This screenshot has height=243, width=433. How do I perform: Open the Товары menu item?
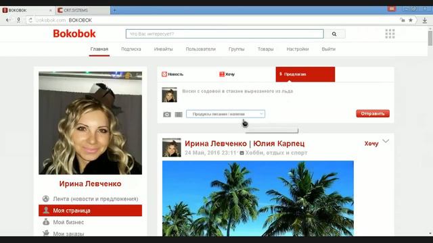pos(265,49)
